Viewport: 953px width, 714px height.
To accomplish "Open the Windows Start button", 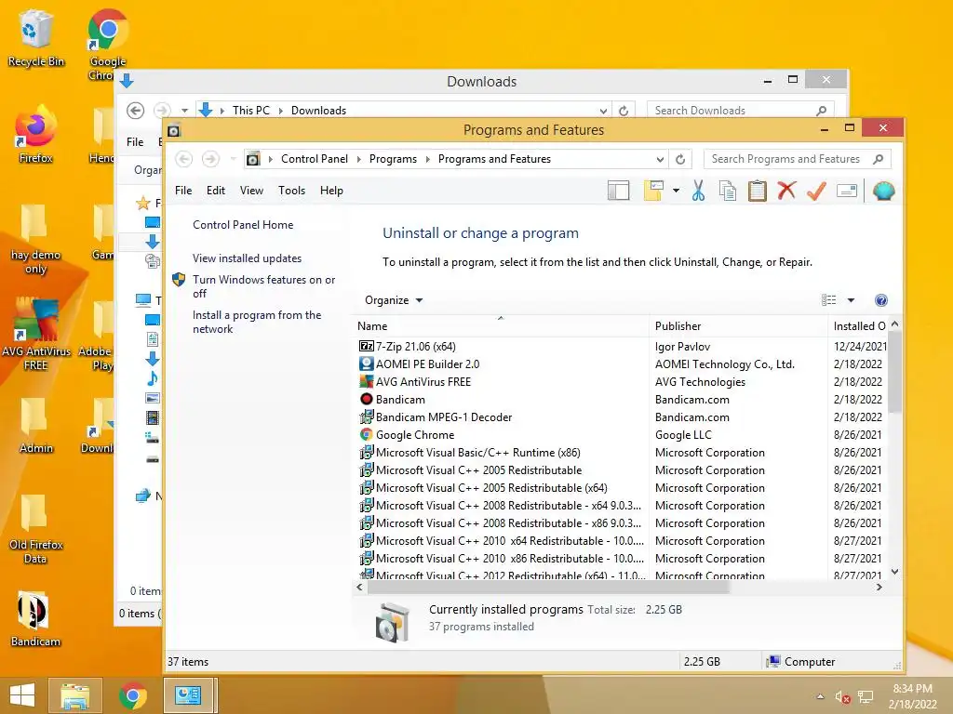I will (22, 695).
